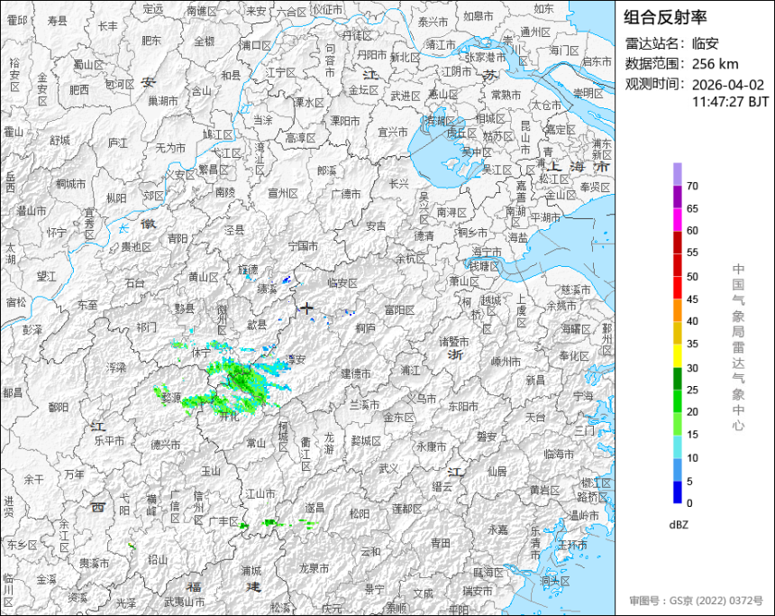Screen dimensions: 775x616
Task: Select the cyan 10-15 dBZ legend color
Action: coord(677,446)
